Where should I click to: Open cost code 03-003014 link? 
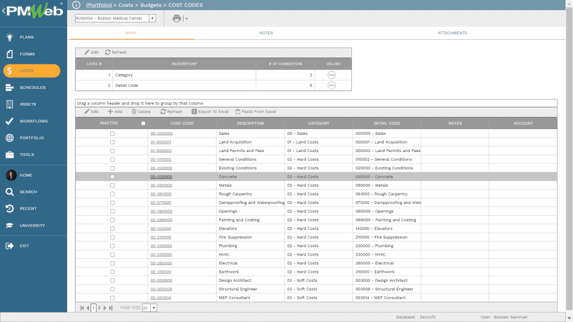[161, 298]
